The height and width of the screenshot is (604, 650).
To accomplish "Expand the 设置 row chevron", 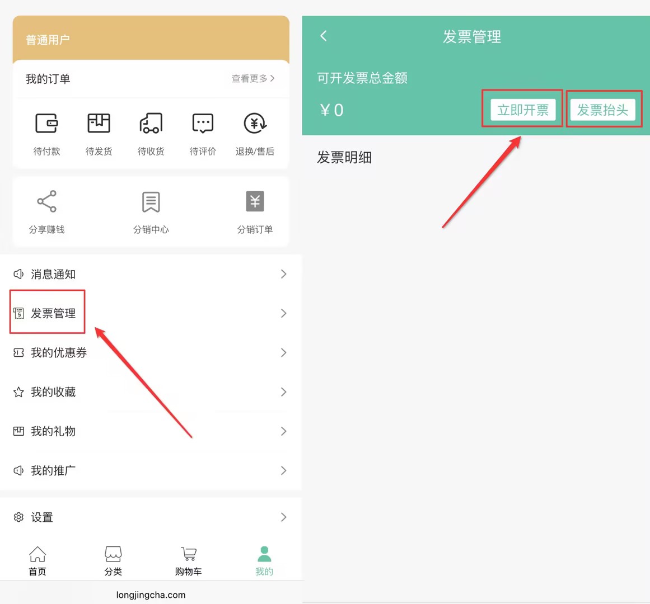I will click(283, 517).
